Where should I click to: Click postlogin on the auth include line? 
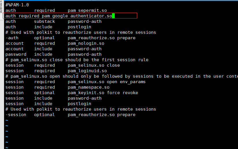pyautogui.click(x=79, y=27)
